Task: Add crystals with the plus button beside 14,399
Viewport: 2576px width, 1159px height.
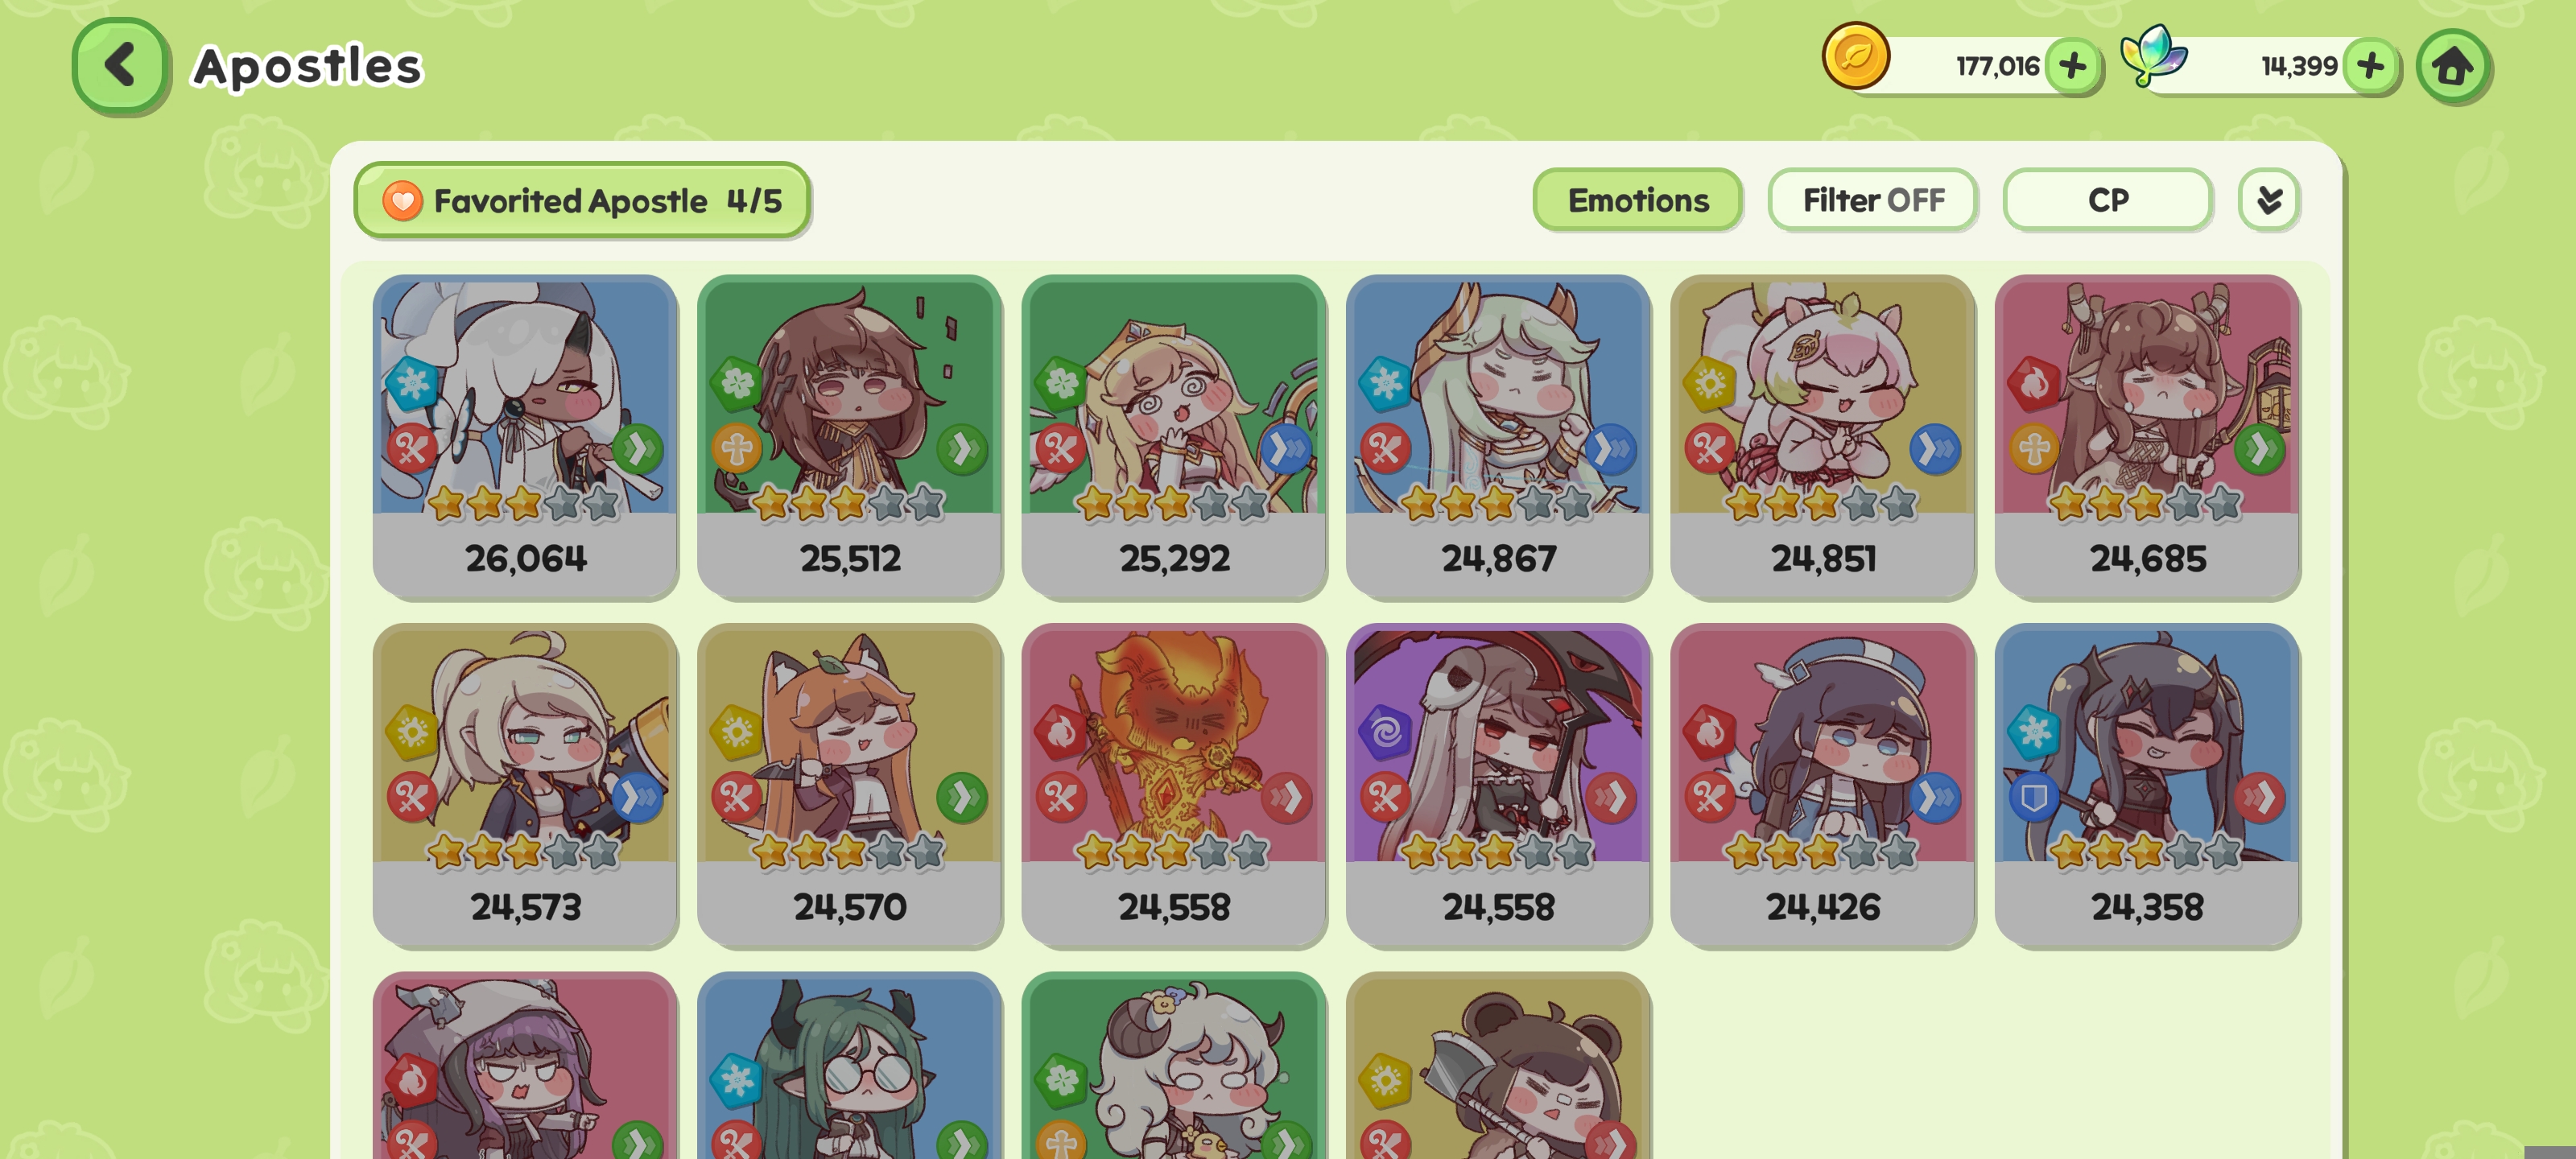Action: coord(2370,67)
